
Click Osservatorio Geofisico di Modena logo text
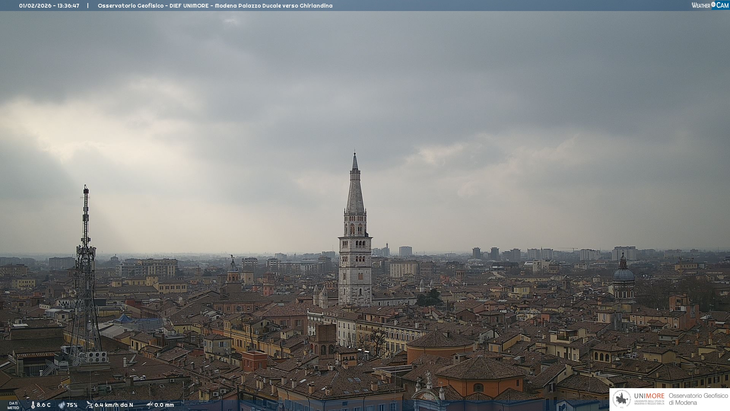tap(698, 399)
